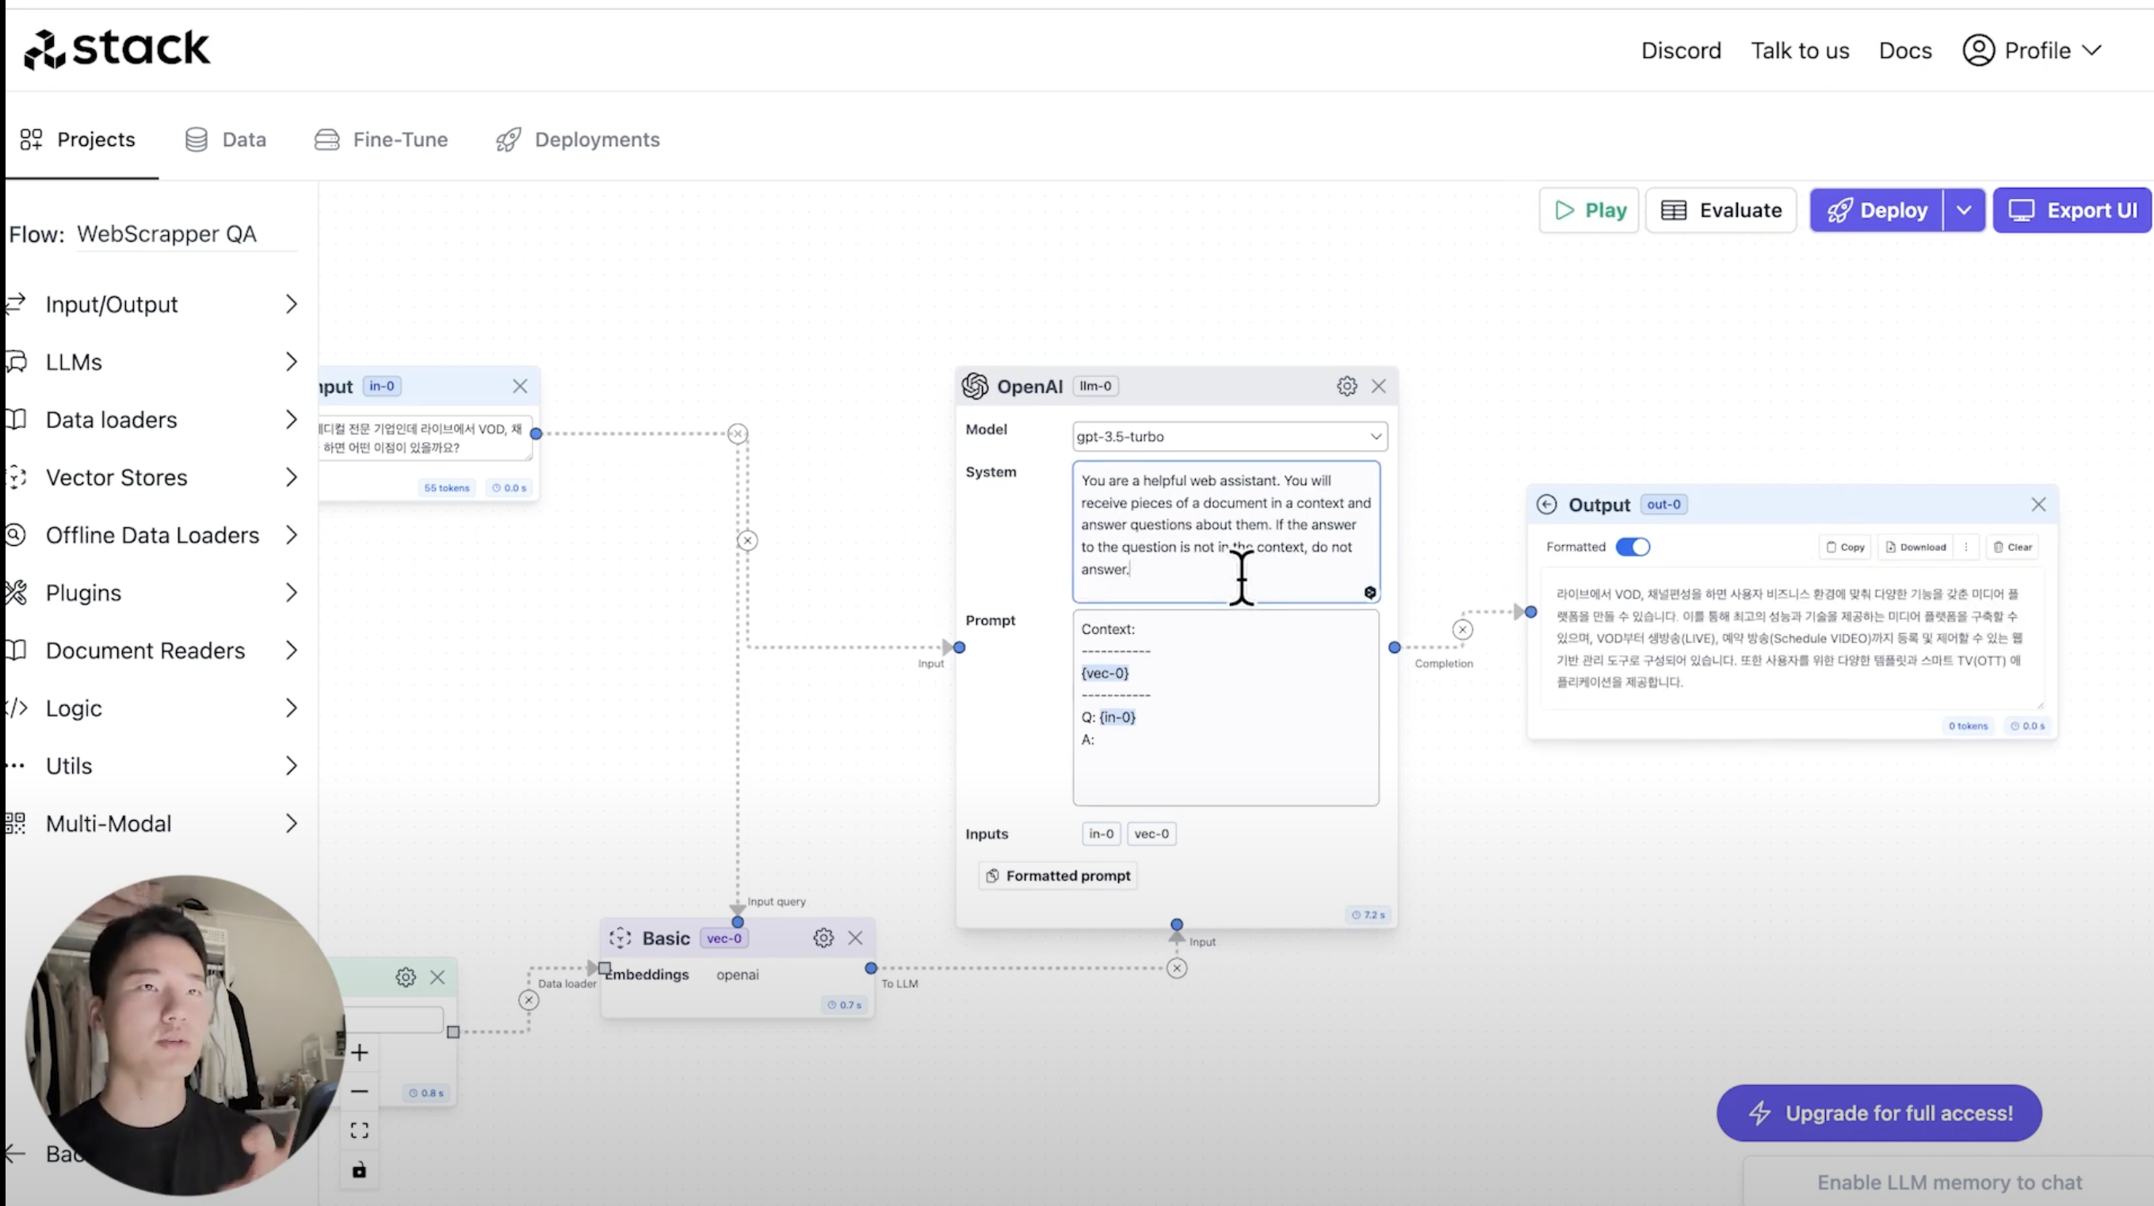Open the Deploy options dropdown arrow
This screenshot has width=2154, height=1206.
click(1963, 210)
